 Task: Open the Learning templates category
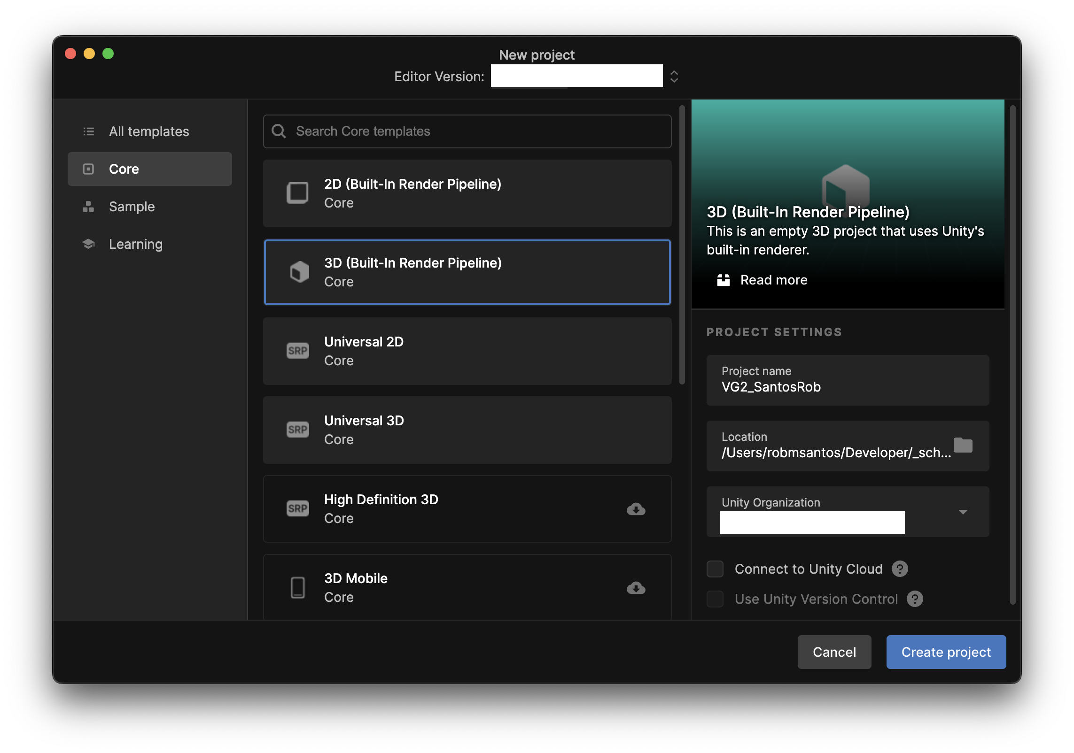pos(135,244)
